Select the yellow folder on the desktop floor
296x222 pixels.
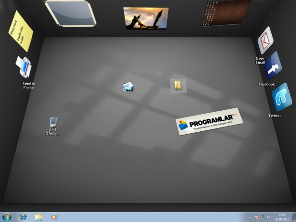tap(179, 86)
